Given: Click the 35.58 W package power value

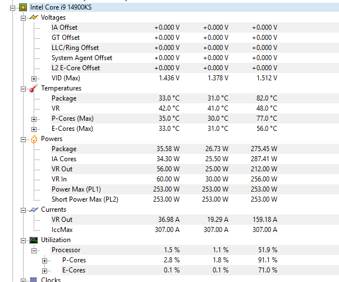Looking at the screenshot, I should pyautogui.click(x=168, y=149).
